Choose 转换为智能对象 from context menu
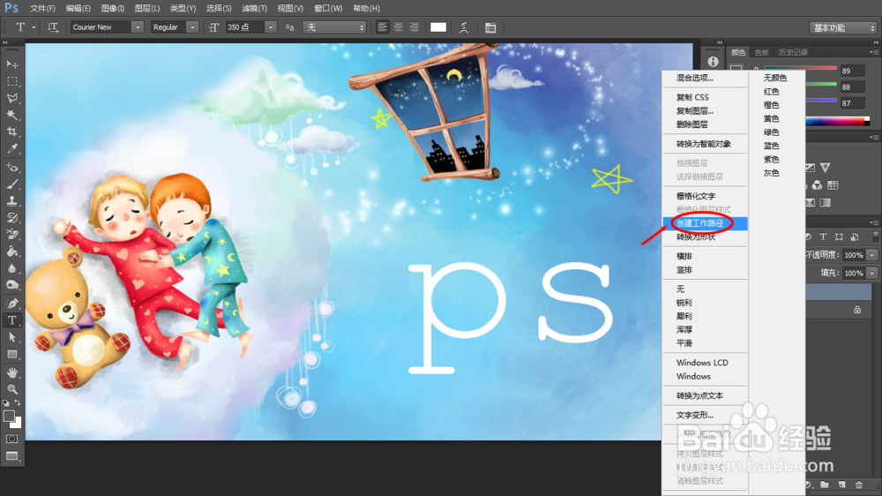The image size is (882, 496). 705,144
